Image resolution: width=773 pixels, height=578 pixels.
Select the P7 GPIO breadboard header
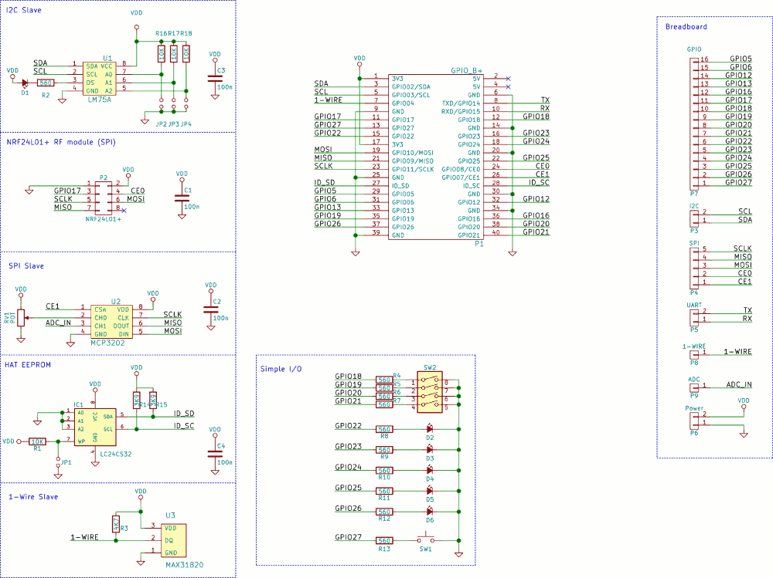694,124
